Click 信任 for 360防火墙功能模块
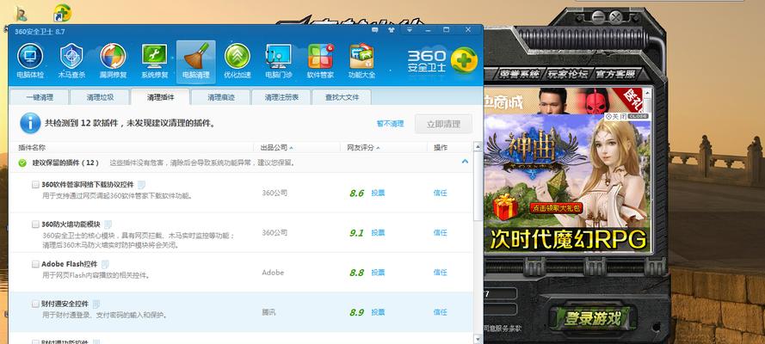765x344 pixels. click(x=440, y=233)
